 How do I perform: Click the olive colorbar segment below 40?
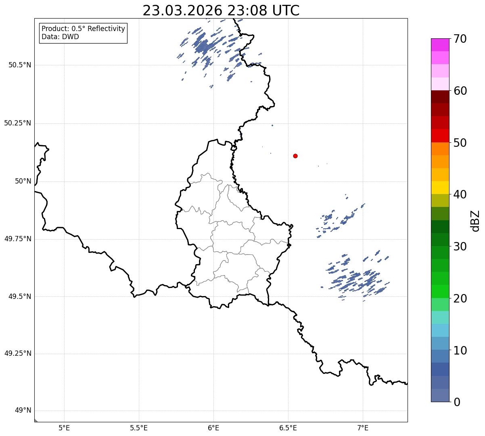[440, 200]
